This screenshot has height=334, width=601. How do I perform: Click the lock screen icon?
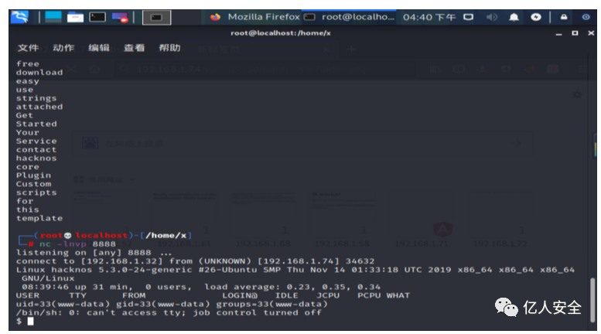click(x=564, y=17)
